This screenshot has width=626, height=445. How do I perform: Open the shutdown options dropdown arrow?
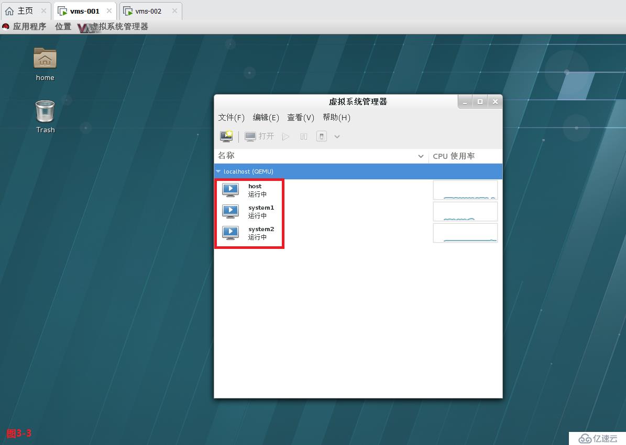point(337,136)
